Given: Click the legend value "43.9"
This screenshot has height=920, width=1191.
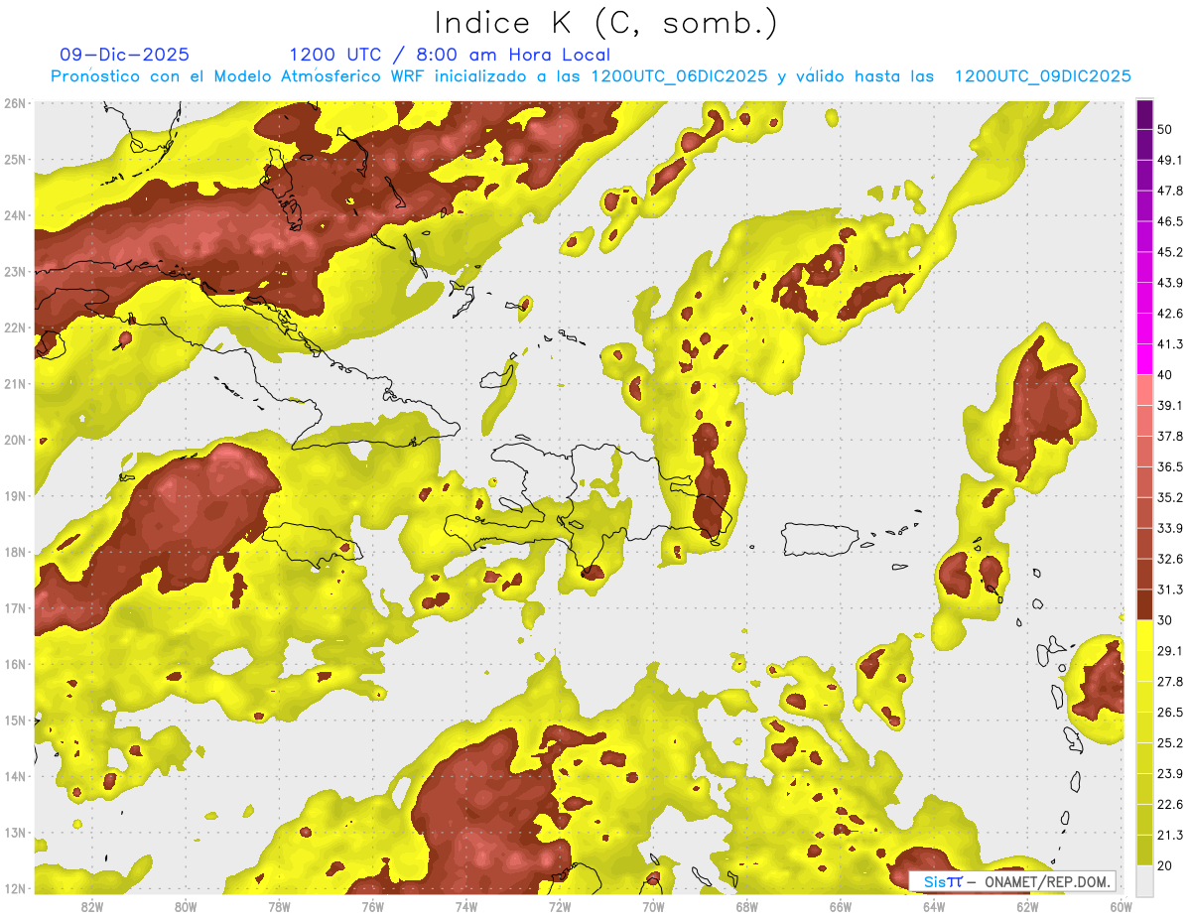Looking at the screenshot, I should coord(1170,283).
